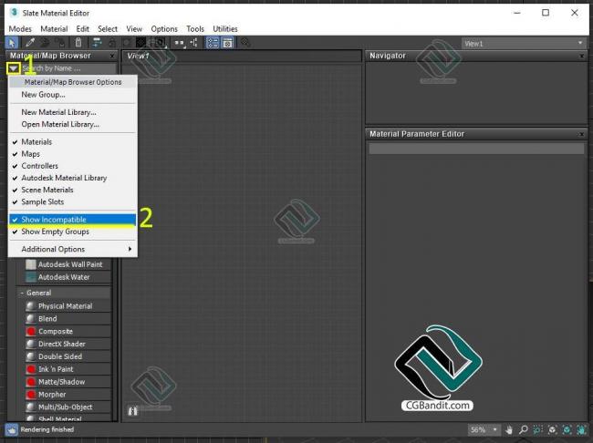The width and height of the screenshot is (593, 443).
Task: Expand the Additional Options submenu
Action: pyautogui.click(x=72, y=249)
